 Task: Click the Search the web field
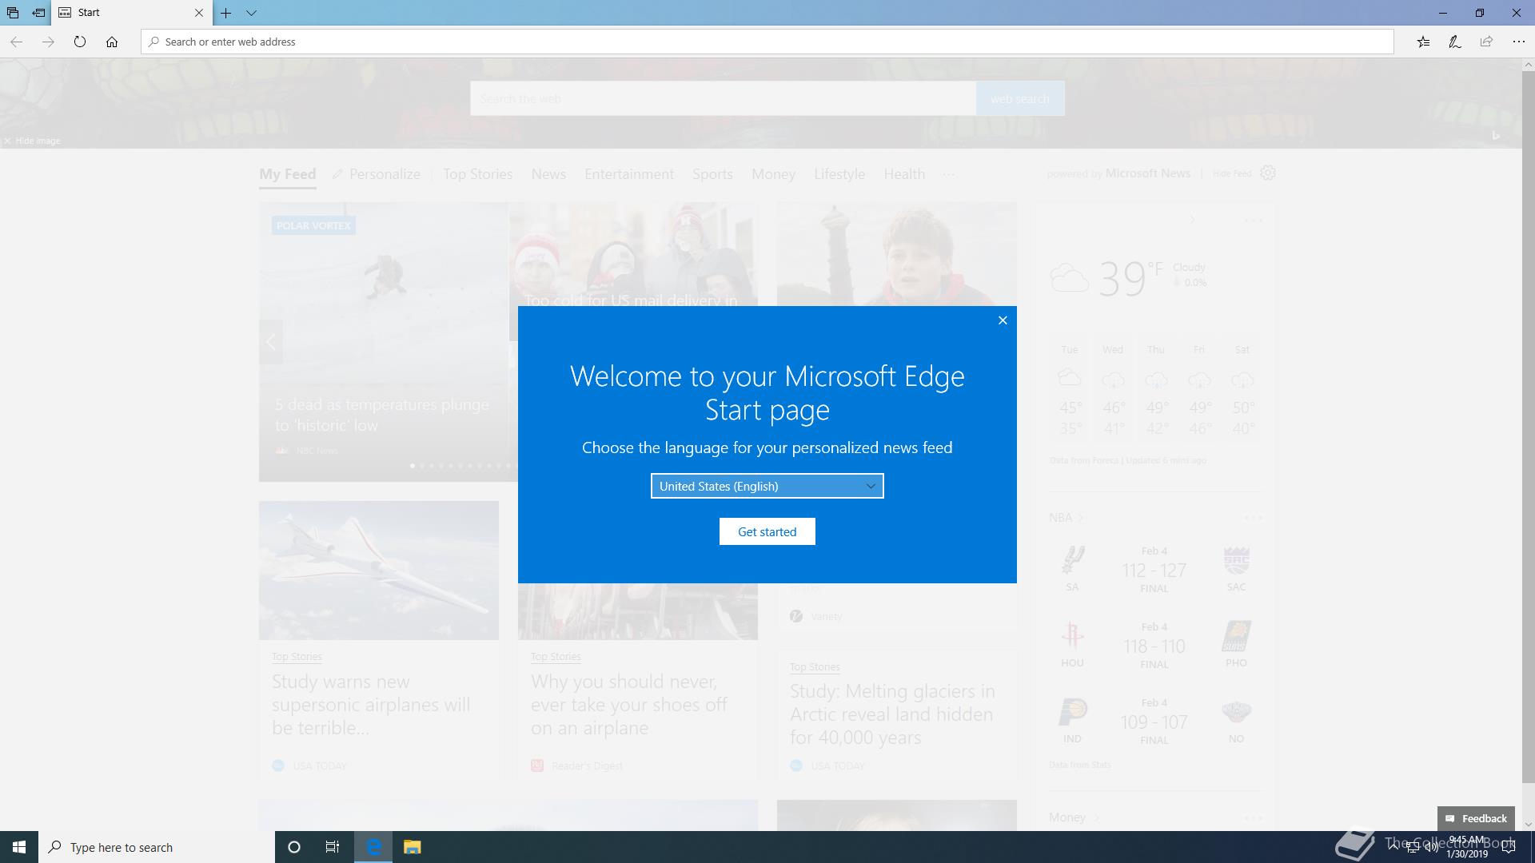pos(723,98)
